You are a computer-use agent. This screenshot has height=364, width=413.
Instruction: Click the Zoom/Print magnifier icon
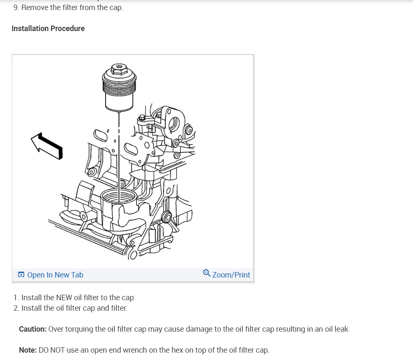click(x=207, y=273)
